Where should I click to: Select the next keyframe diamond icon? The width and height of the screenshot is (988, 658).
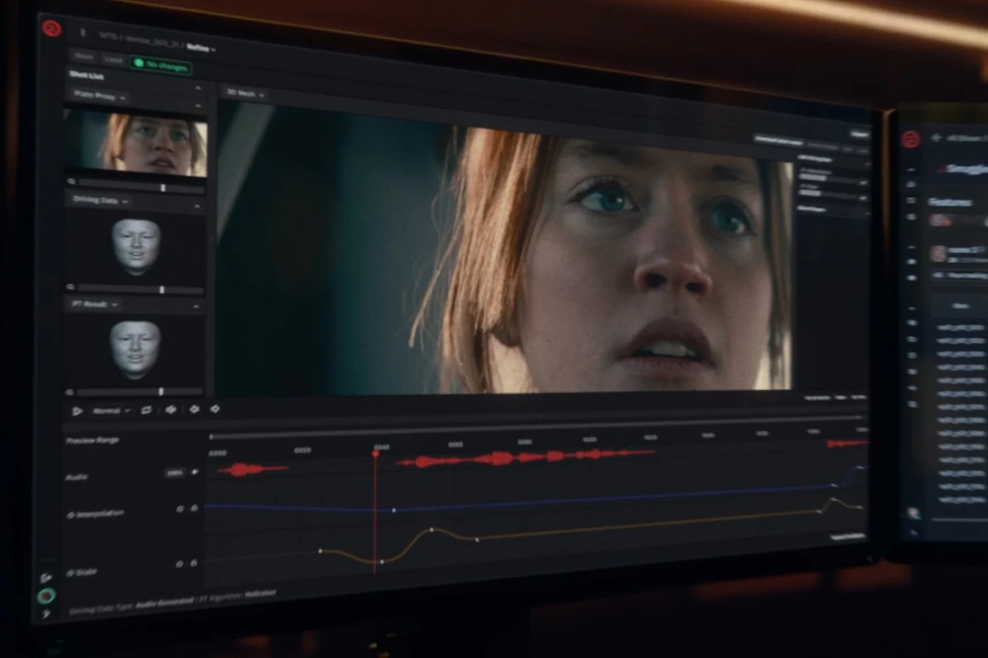point(216,409)
